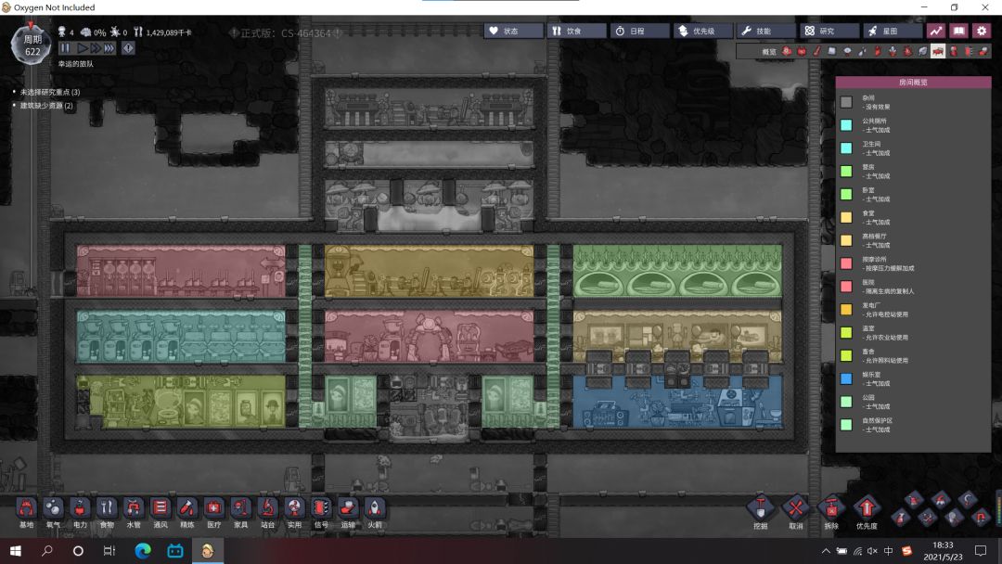The width and height of the screenshot is (1002, 564).
Task: Toggle the automation overlay
Action: click(968, 51)
